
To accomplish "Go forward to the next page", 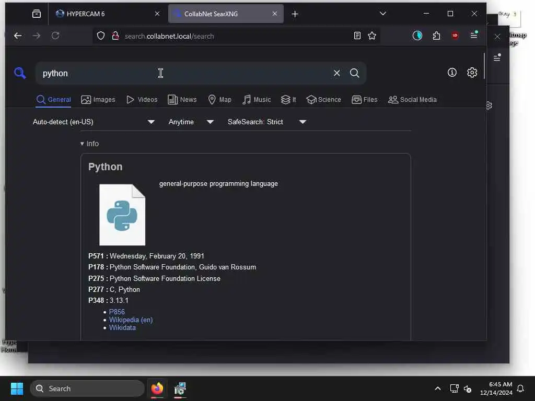I will click(36, 36).
